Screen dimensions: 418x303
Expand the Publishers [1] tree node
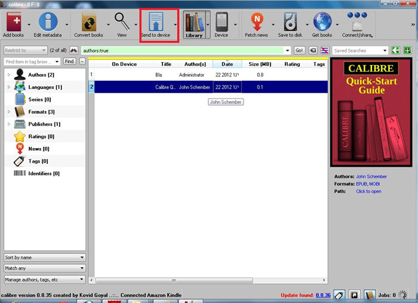(x=9, y=124)
